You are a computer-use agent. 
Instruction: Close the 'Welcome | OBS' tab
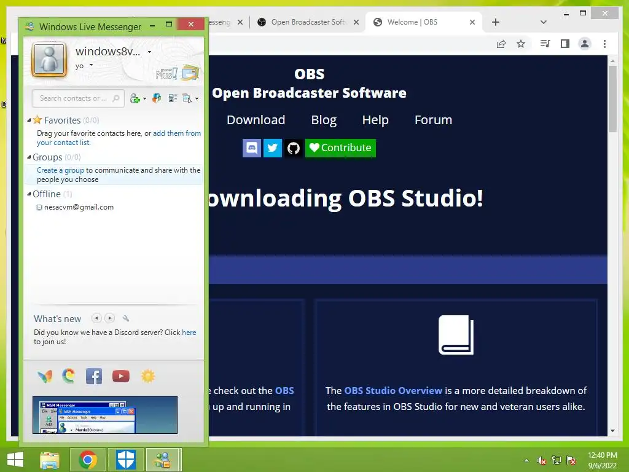(x=472, y=22)
